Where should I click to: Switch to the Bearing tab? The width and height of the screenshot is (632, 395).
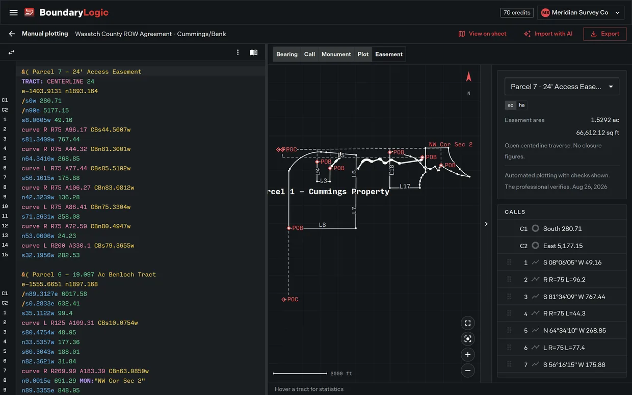[x=287, y=54]
